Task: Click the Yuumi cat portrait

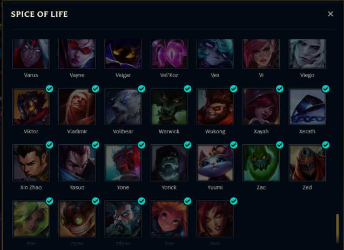Action: [x=215, y=163]
